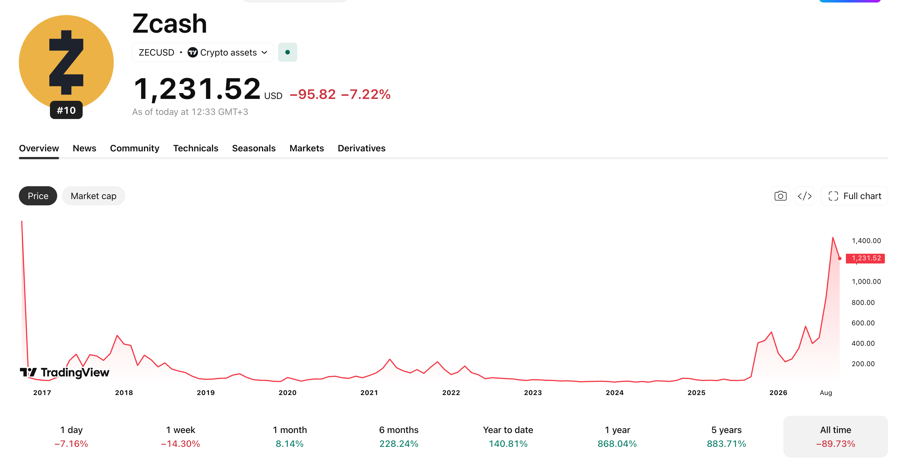Click the Zcash coin logo

(66, 62)
